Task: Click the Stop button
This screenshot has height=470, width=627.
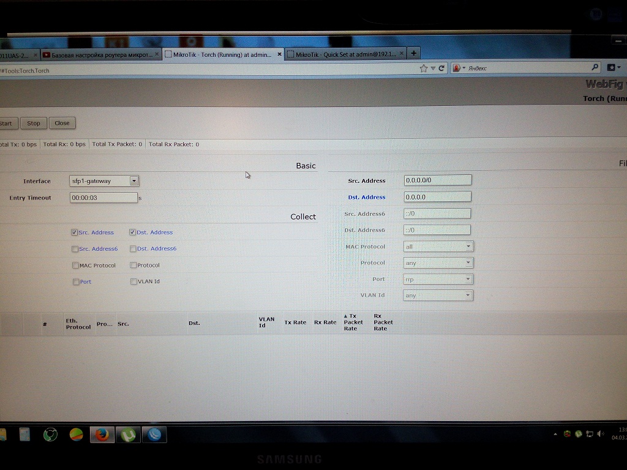Action: click(34, 123)
